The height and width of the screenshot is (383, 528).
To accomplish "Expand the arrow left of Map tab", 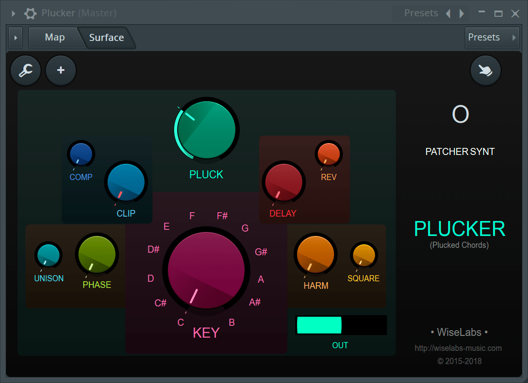I will pos(15,38).
